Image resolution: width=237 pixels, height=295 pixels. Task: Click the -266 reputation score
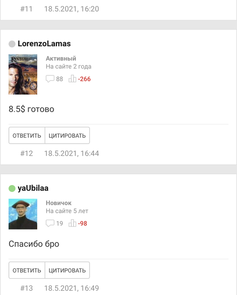tap(84, 79)
